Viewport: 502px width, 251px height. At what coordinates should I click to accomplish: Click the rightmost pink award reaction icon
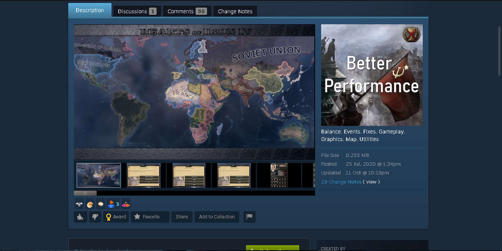(125, 204)
